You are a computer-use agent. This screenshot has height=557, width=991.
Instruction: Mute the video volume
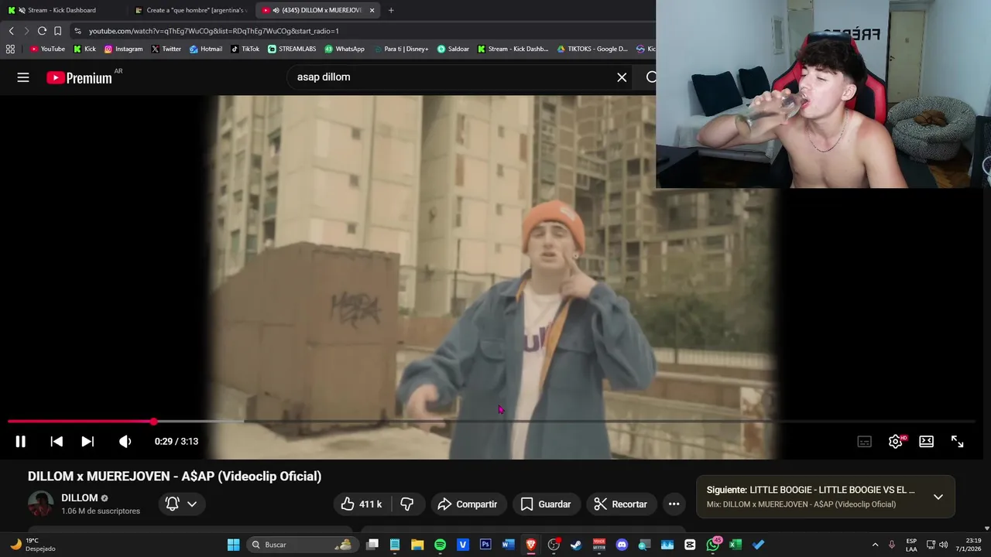125,441
